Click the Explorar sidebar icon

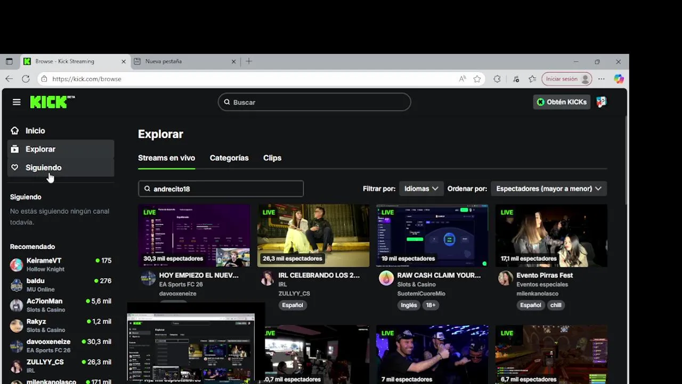[15, 149]
